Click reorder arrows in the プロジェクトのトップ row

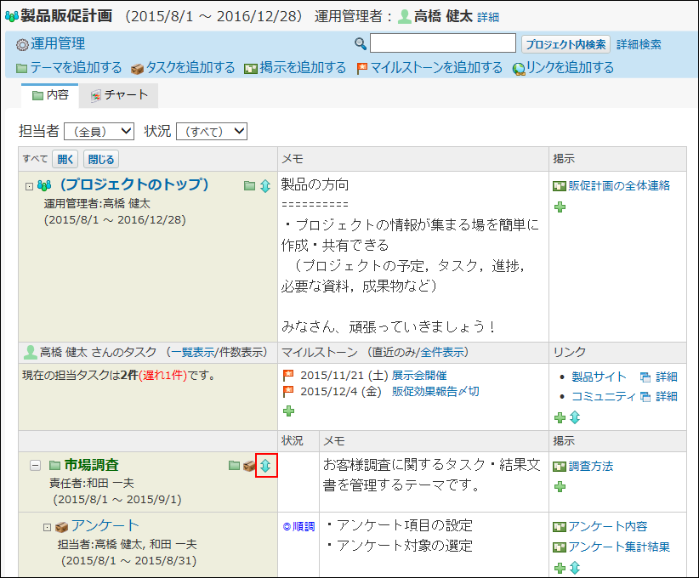(x=264, y=185)
